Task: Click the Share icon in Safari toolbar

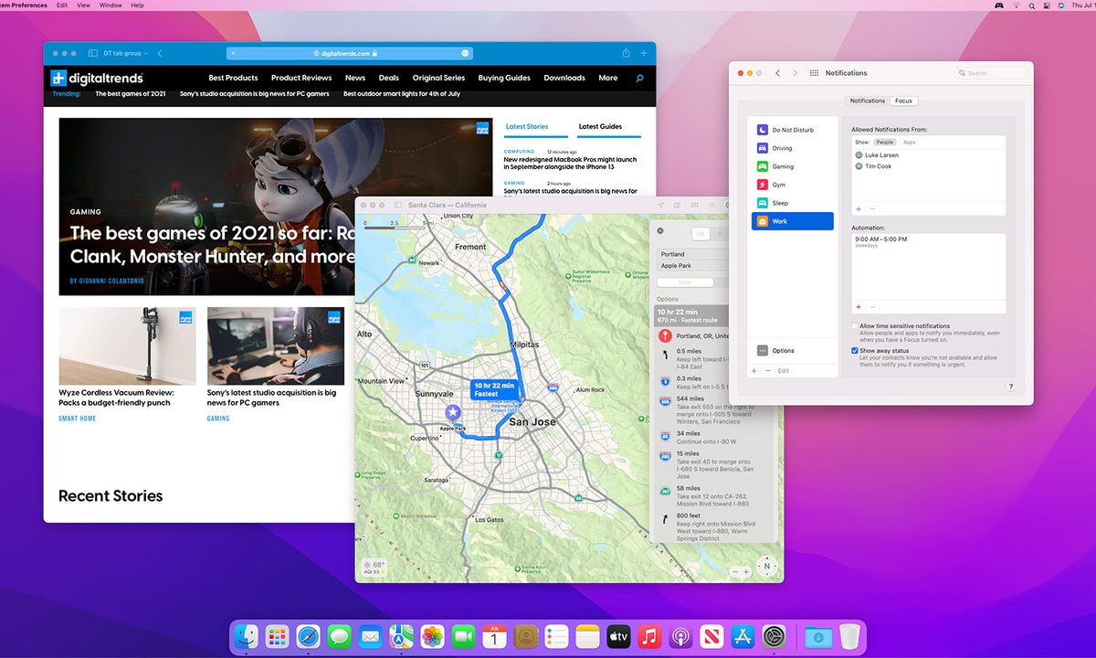Action: click(627, 53)
